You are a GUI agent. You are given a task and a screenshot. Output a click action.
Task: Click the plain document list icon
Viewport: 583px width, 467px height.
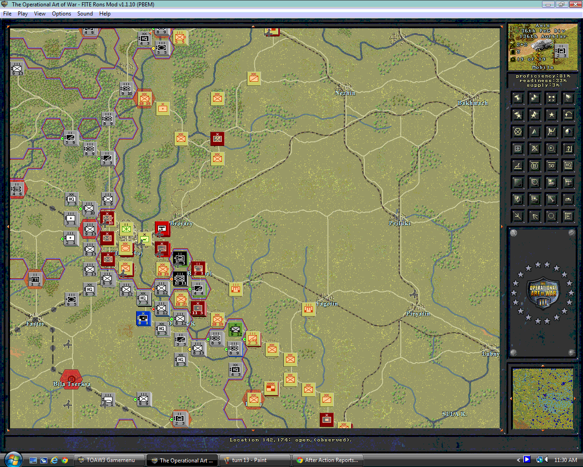click(x=517, y=182)
